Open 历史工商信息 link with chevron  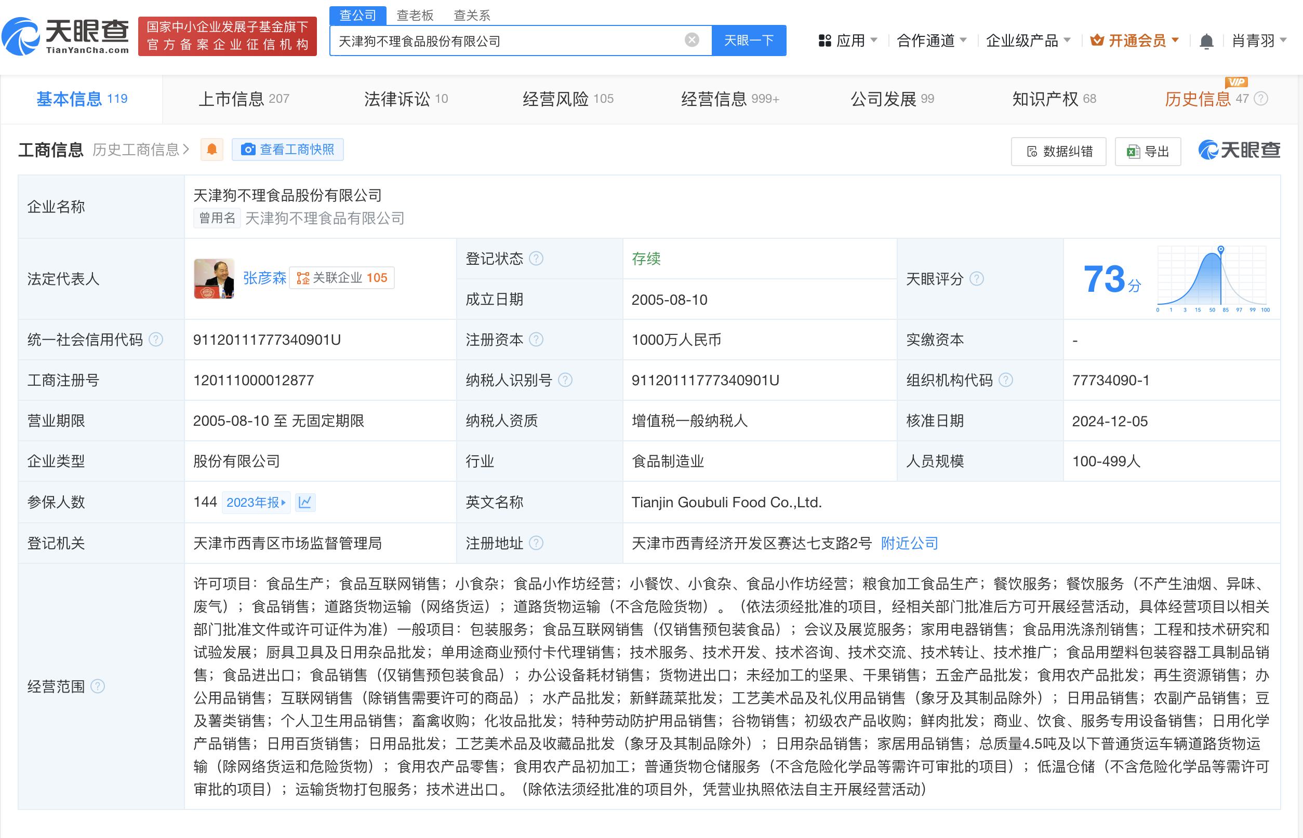[x=140, y=150]
